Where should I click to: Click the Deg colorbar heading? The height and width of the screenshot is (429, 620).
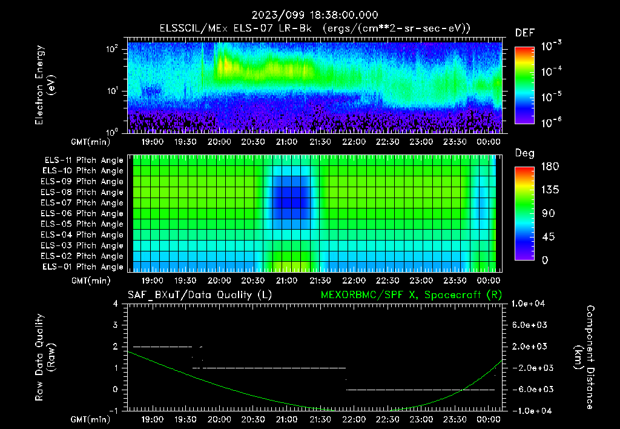click(x=525, y=153)
